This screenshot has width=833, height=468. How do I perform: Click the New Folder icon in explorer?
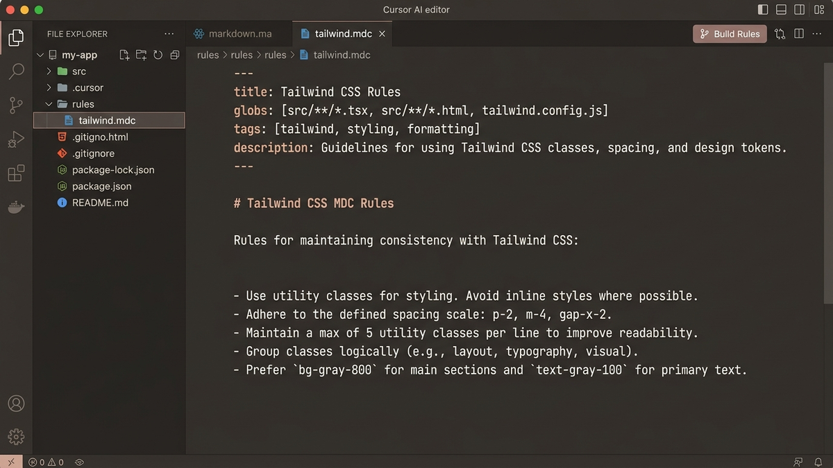pos(141,55)
